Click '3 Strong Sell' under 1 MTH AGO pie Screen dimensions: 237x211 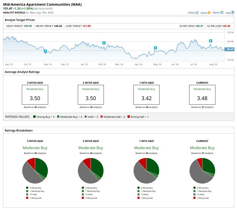coord(147,198)
